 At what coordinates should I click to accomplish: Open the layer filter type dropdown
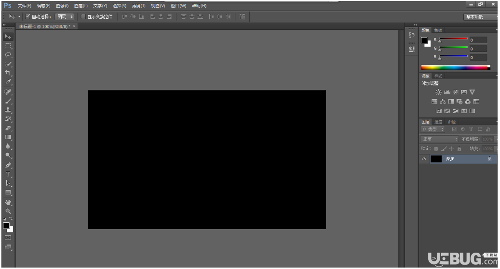432,129
